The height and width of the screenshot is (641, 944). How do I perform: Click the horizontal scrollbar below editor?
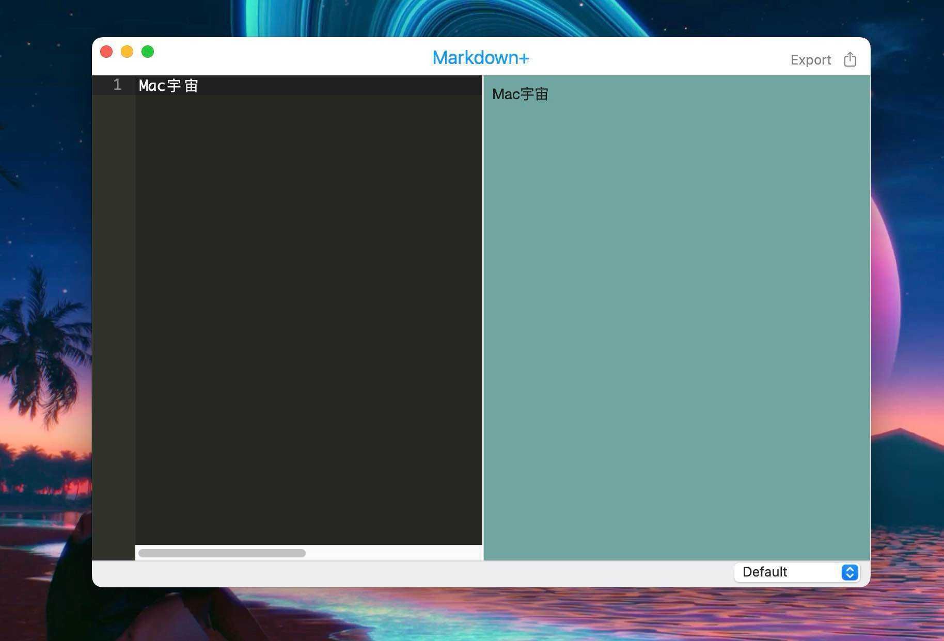(x=222, y=553)
